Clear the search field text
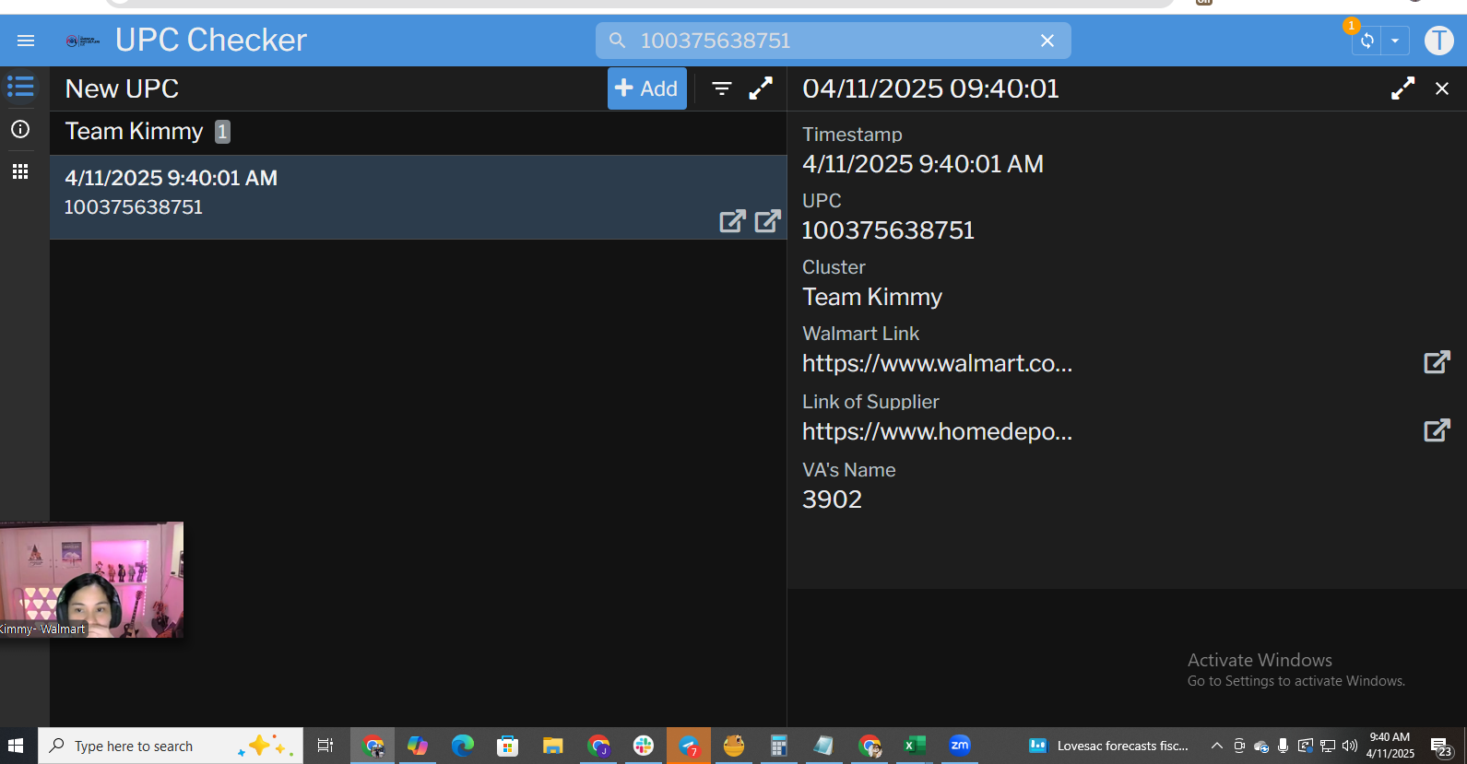The image size is (1467, 764). (1047, 41)
